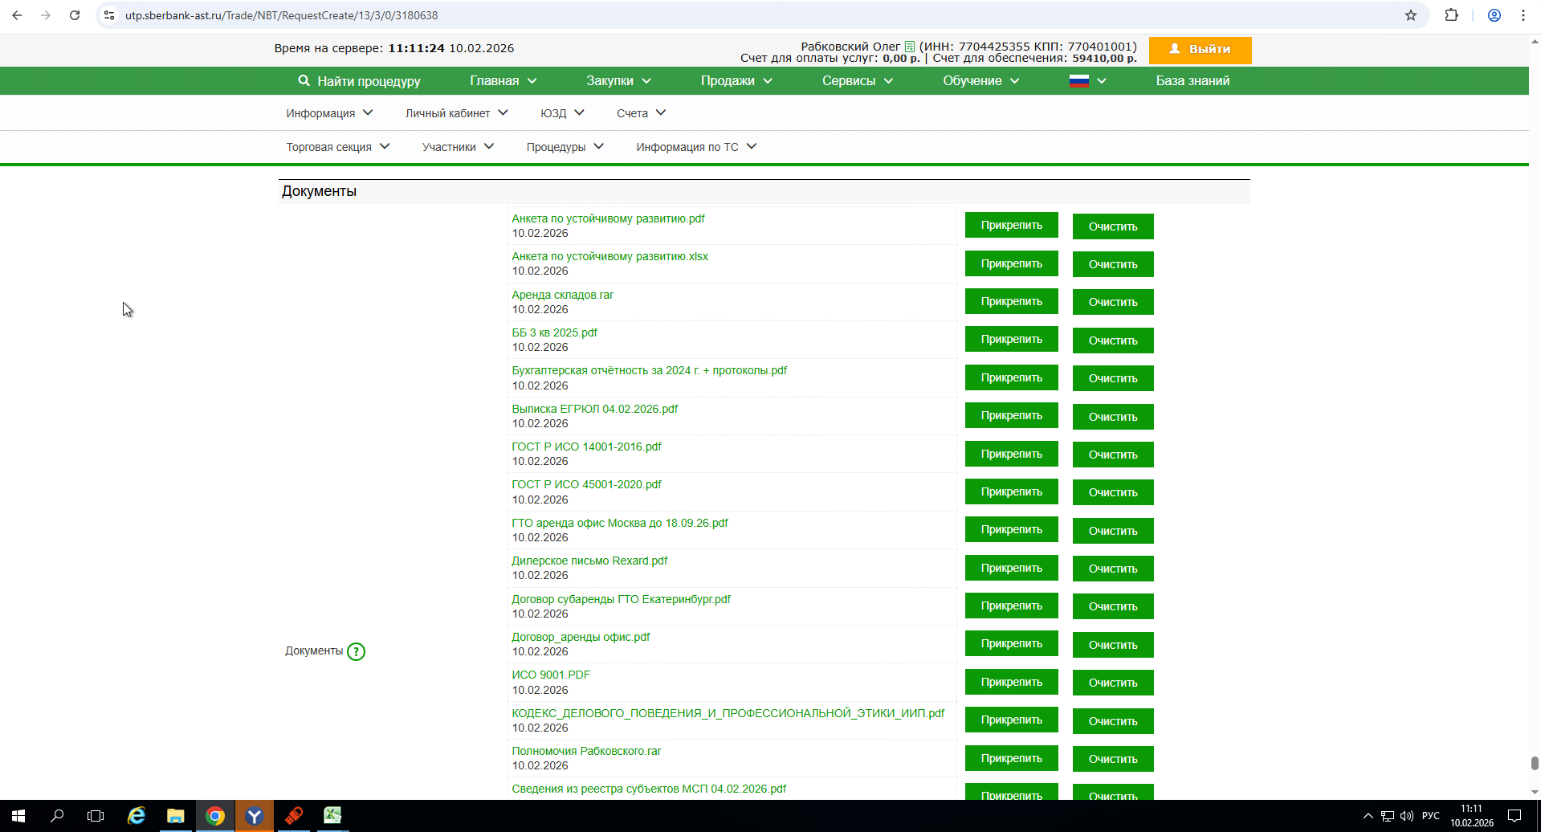This screenshot has width=1541, height=832.
Task: Expand the Закупки dropdown menu
Action: [618, 81]
